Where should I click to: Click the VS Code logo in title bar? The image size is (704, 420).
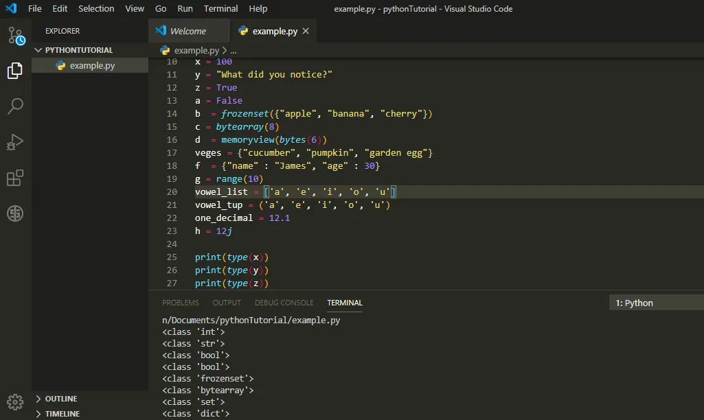pos(11,8)
